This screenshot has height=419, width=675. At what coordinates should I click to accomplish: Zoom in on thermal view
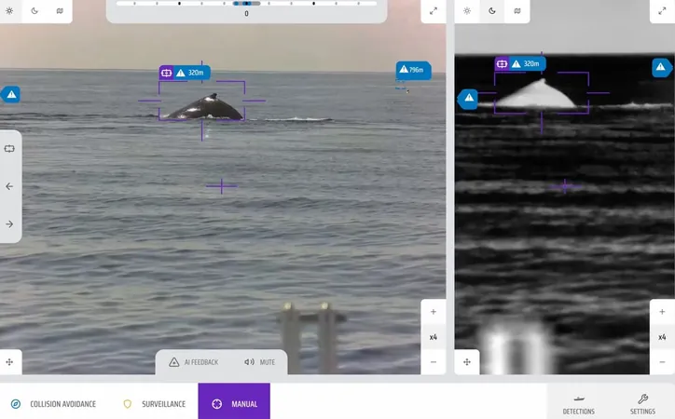point(662,312)
